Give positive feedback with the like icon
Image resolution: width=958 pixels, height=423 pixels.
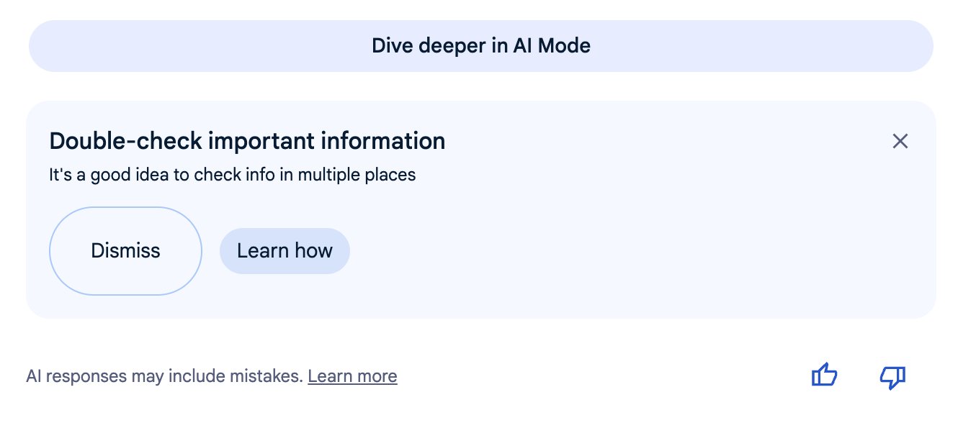(x=824, y=376)
